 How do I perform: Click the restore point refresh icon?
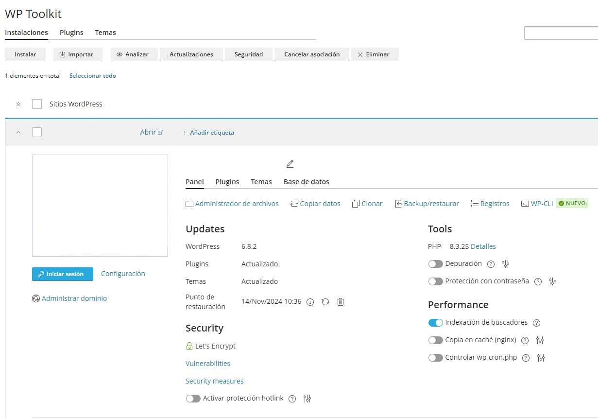click(325, 302)
